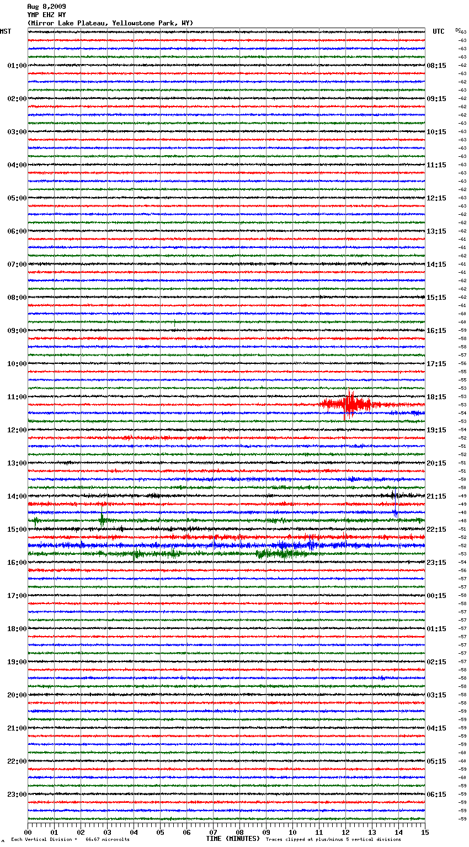Select the 10:00 MST row label
Viewport: 469px width, 847px height.
point(17,364)
